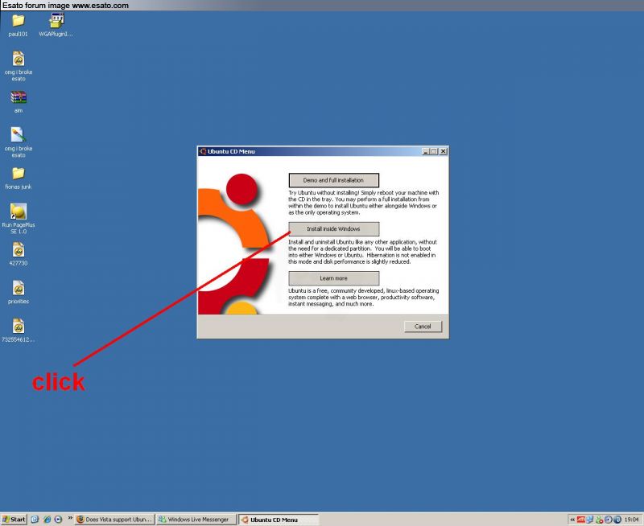Choose Install inside Windows
Viewport: 644px width, 526px height.
333,229
